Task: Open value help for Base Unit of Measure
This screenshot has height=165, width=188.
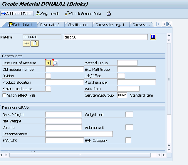Action: (x=56, y=63)
